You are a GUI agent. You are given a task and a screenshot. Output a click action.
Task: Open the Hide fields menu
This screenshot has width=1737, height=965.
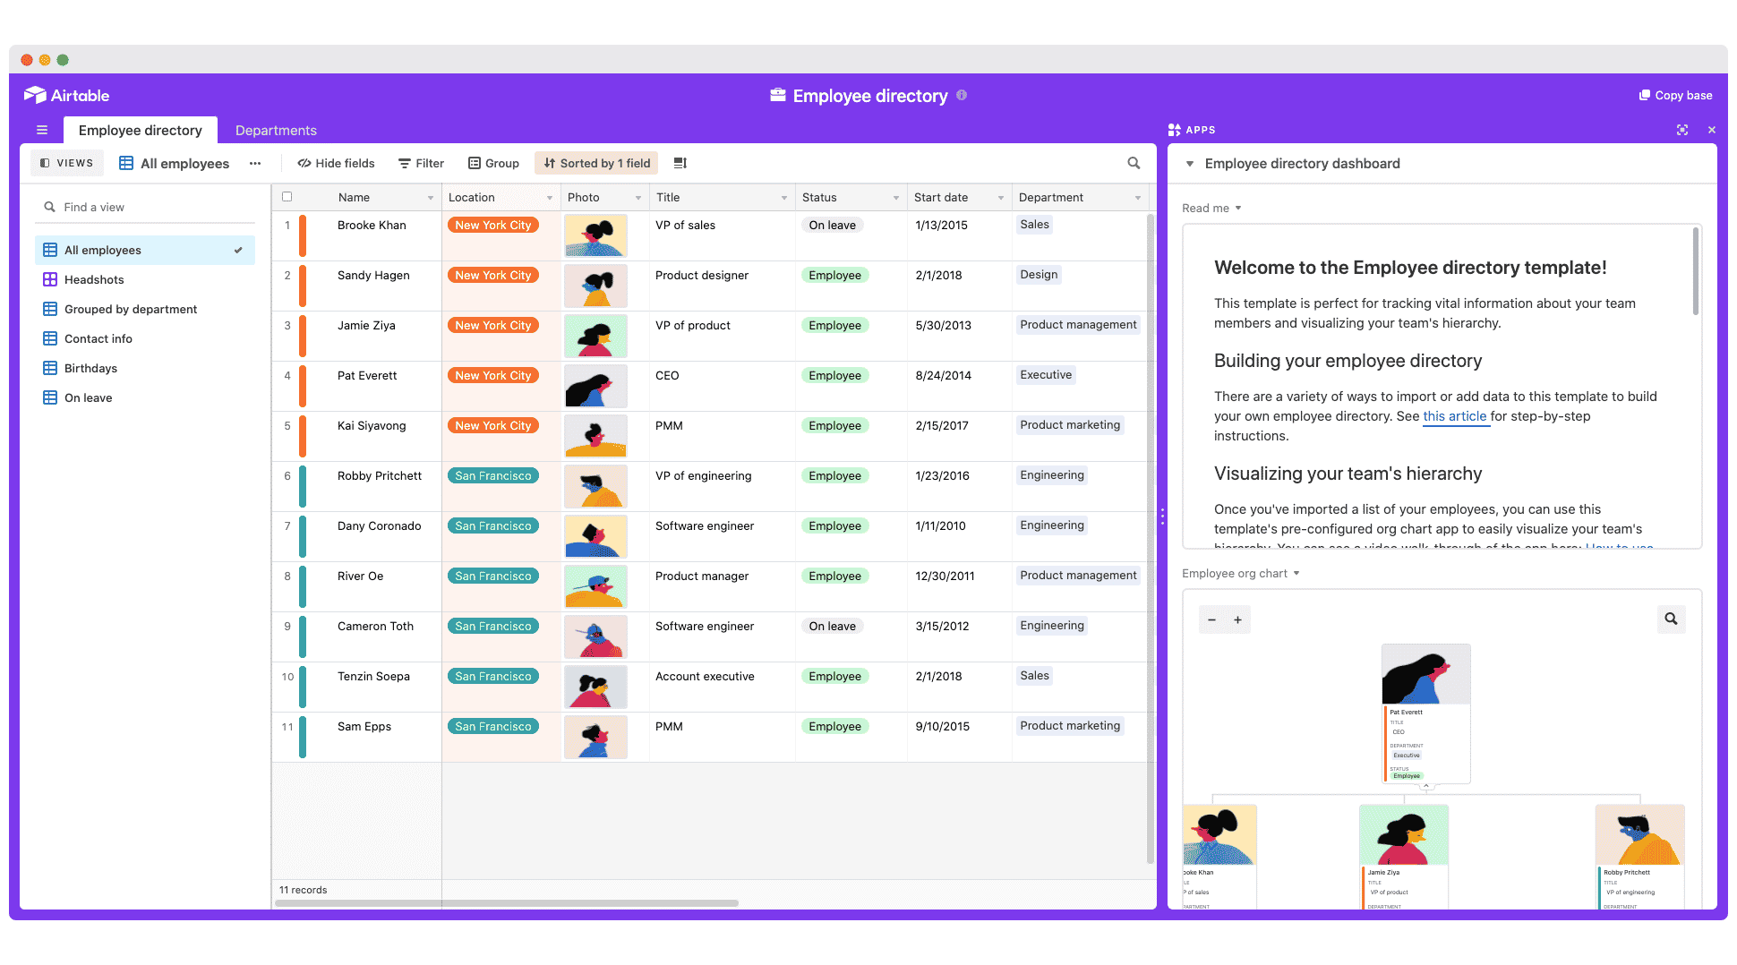coord(336,163)
